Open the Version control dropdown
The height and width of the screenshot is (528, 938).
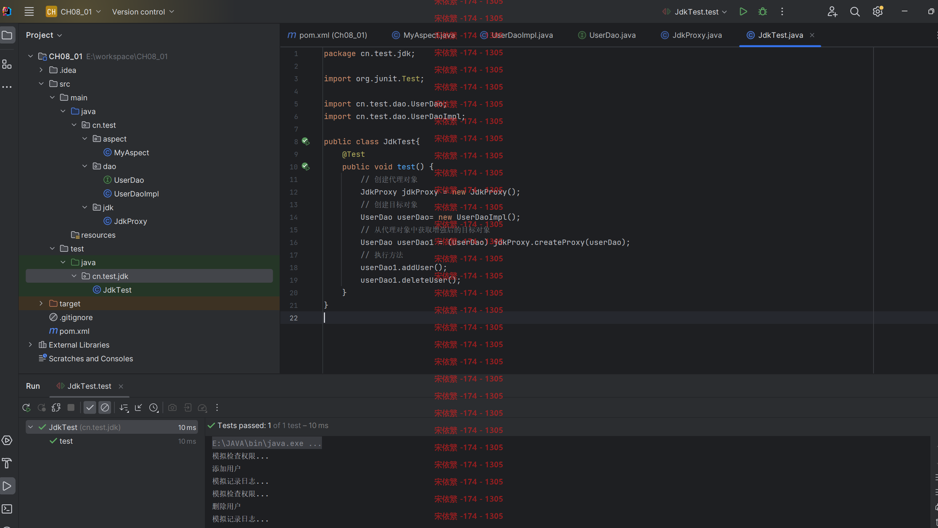click(143, 12)
